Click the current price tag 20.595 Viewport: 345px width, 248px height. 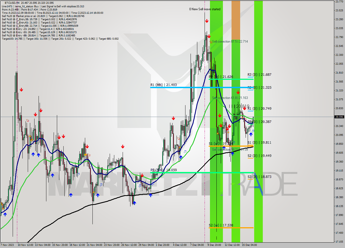tap(339, 117)
